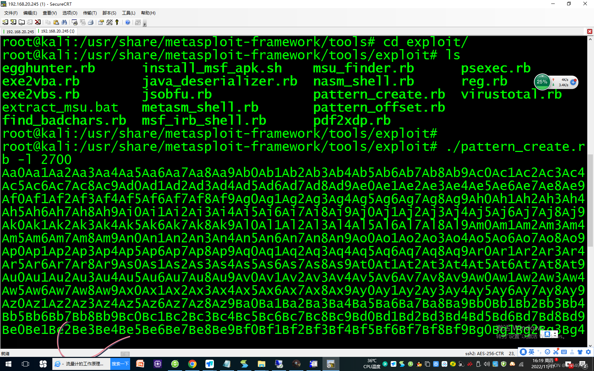594x371 pixels.
Task: Click the taskbar search box 流量计的工作原理
Action: [x=82, y=364]
